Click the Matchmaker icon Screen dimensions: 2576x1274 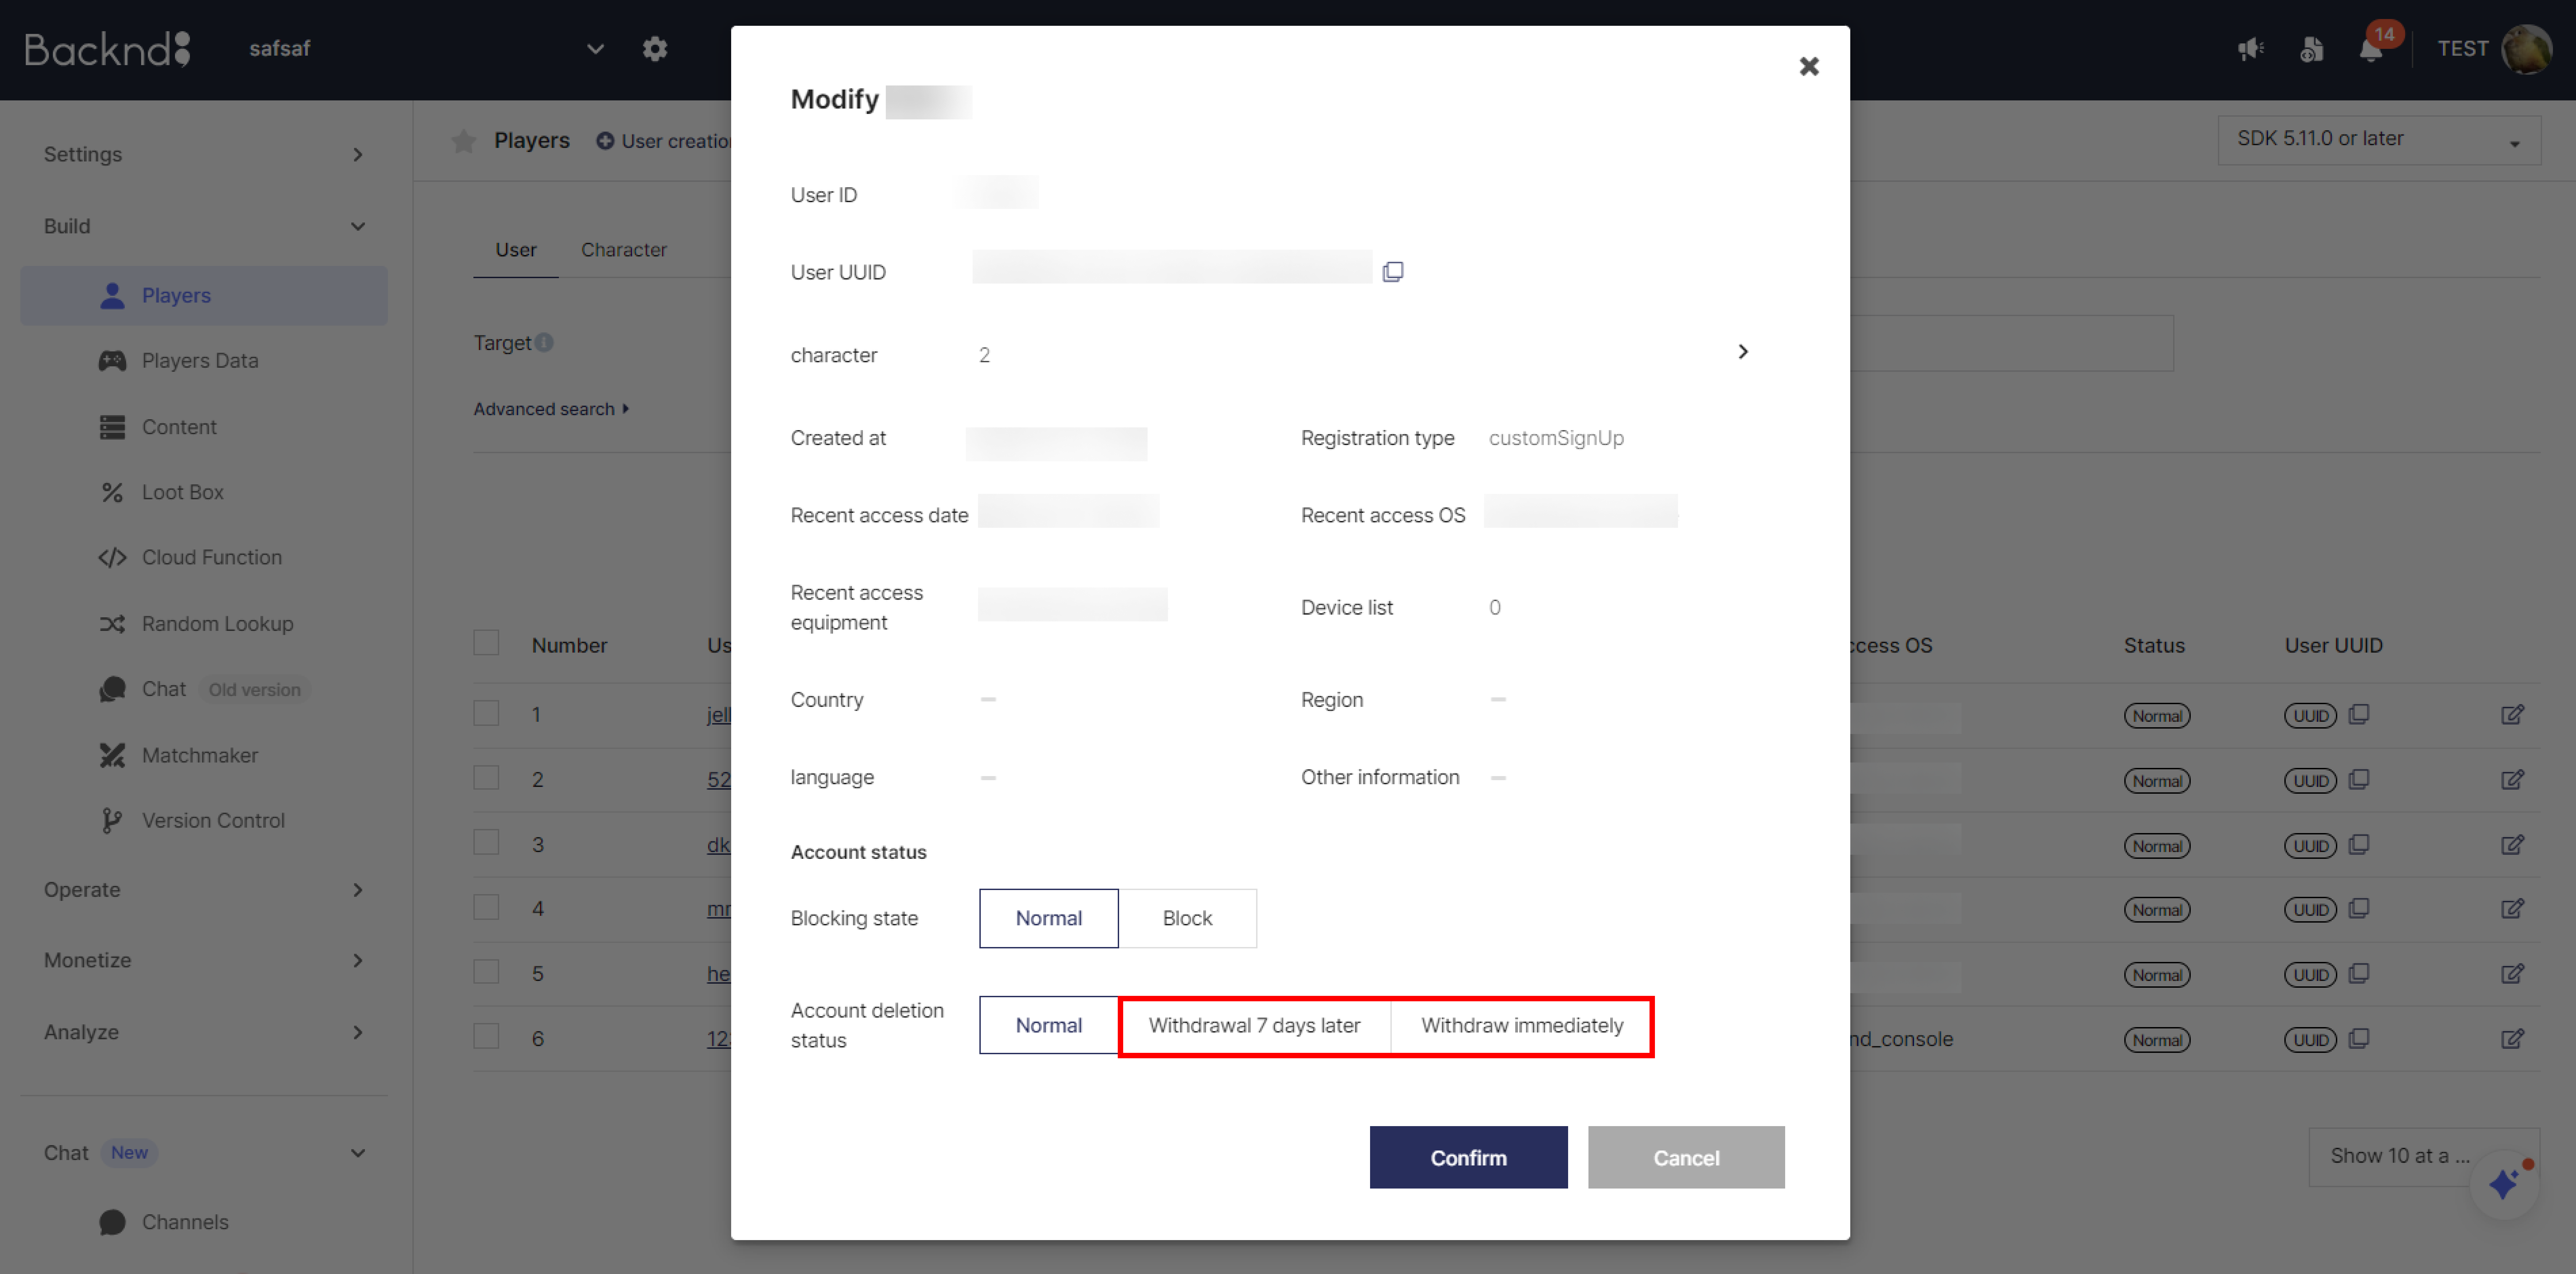tap(112, 755)
